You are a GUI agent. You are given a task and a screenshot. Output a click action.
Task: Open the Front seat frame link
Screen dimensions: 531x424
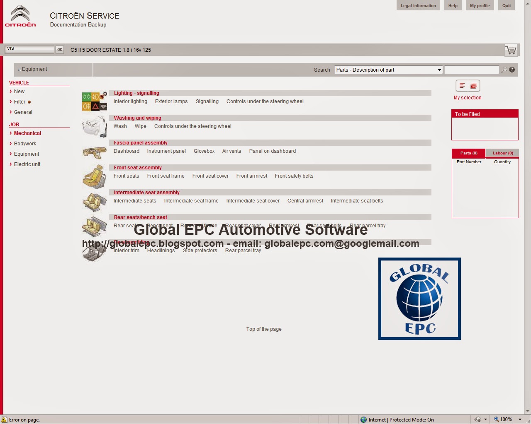tap(166, 176)
